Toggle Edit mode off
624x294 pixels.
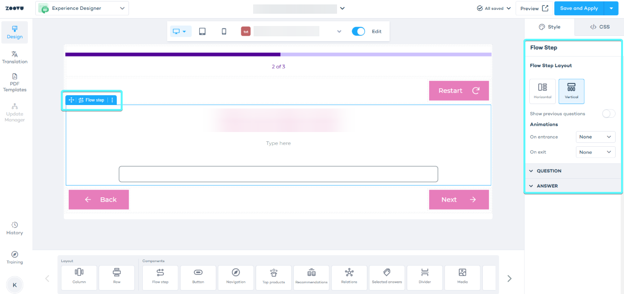click(358, 30)
